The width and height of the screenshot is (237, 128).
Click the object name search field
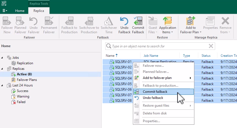point(158,46)
